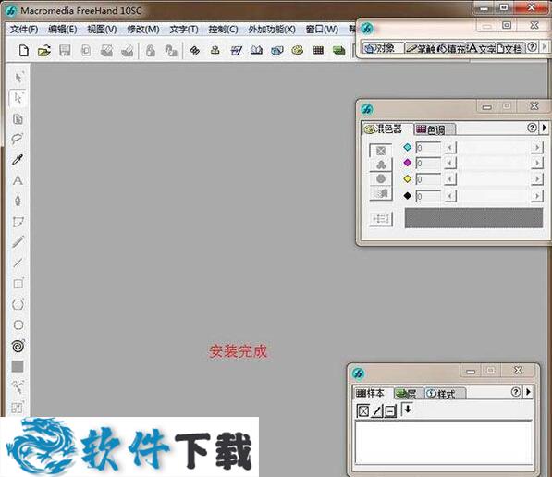The width and height of the screenshot is (552, 477).
Task: Click the green Layers icon in toolbar
Action: [x=338, y=51]
